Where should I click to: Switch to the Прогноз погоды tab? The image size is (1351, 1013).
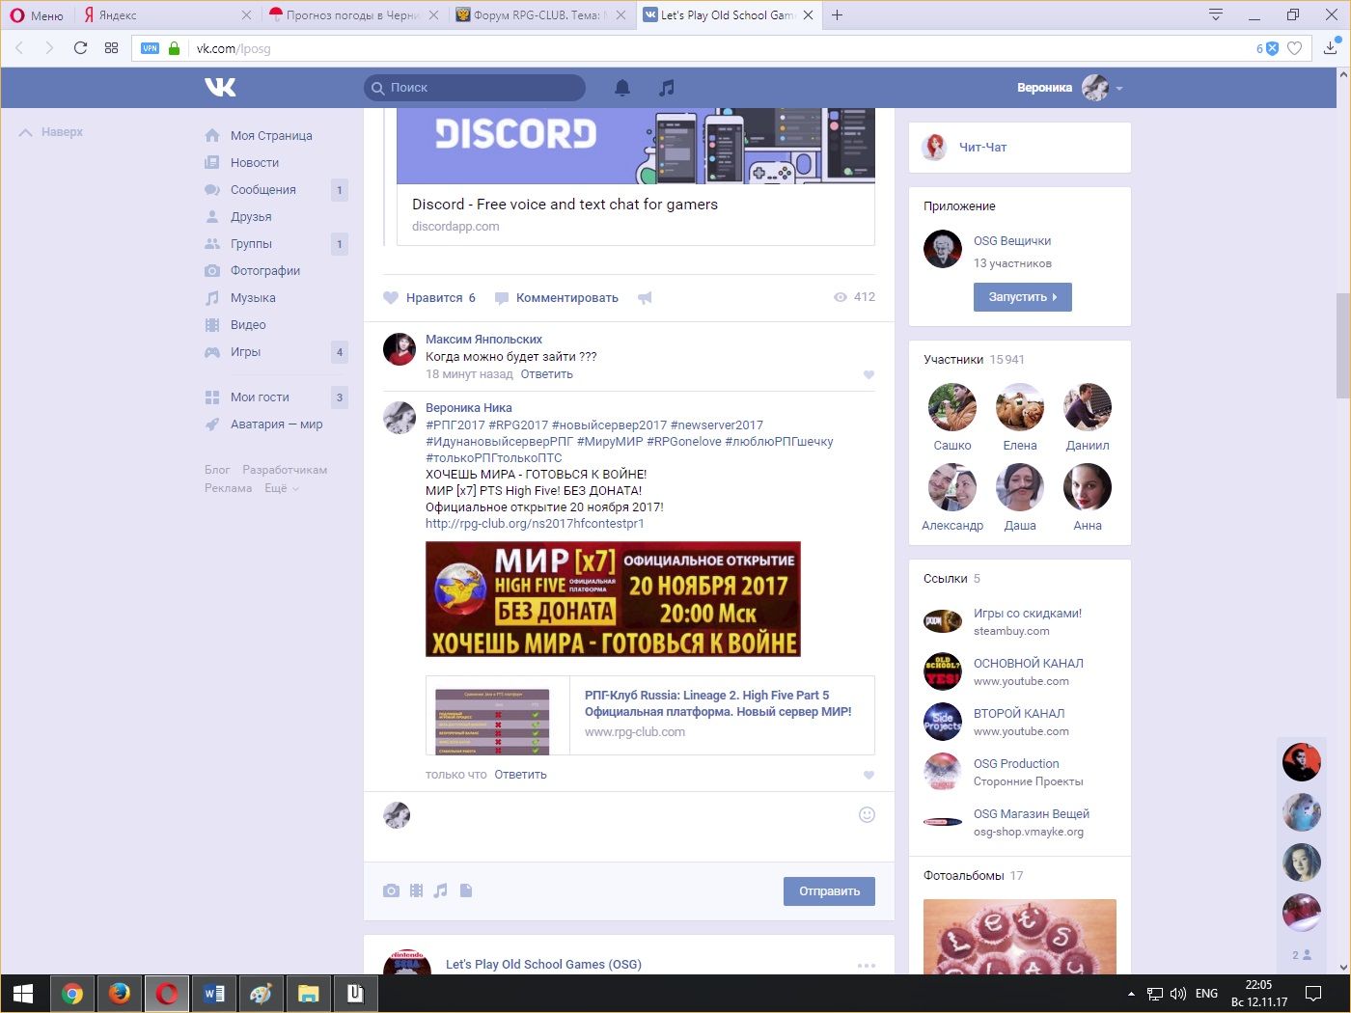pyautogui.click(x=353, y=14)
